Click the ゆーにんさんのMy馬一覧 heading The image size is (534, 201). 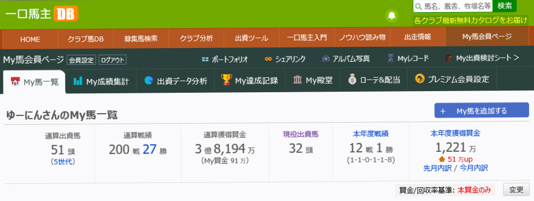click(62, 115)
